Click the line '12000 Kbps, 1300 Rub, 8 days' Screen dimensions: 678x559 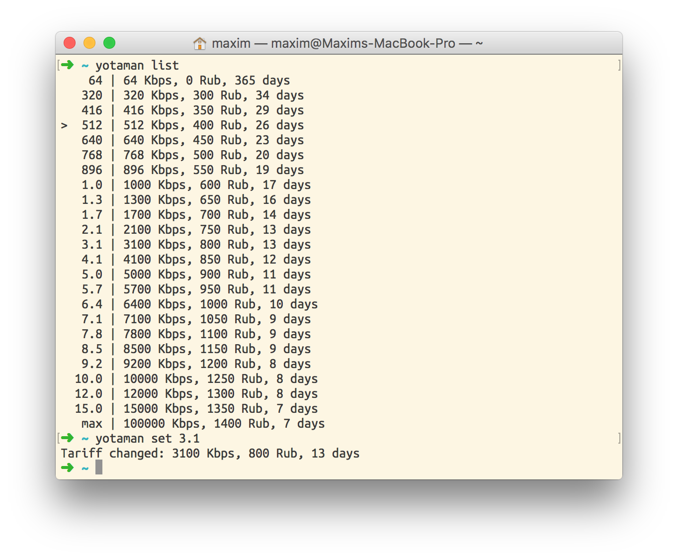[x=220, y=393]
